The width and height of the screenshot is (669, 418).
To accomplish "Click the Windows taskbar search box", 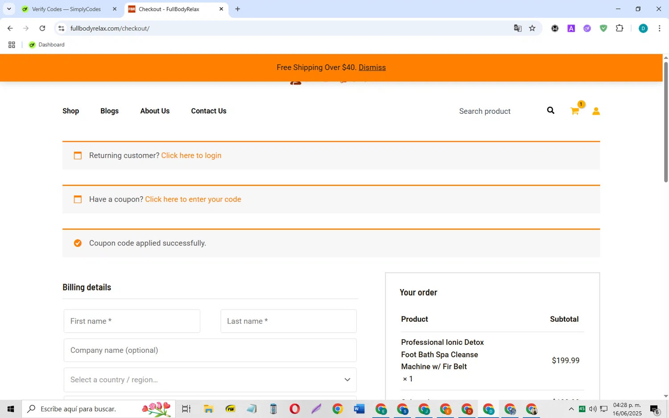I will [98, 409].
